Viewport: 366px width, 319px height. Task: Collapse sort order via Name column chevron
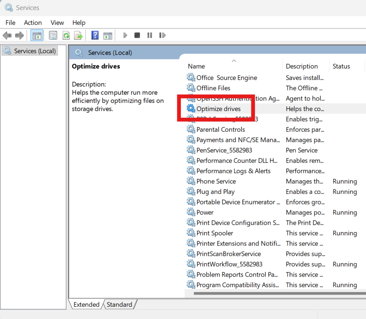click(x=234, y=61)
